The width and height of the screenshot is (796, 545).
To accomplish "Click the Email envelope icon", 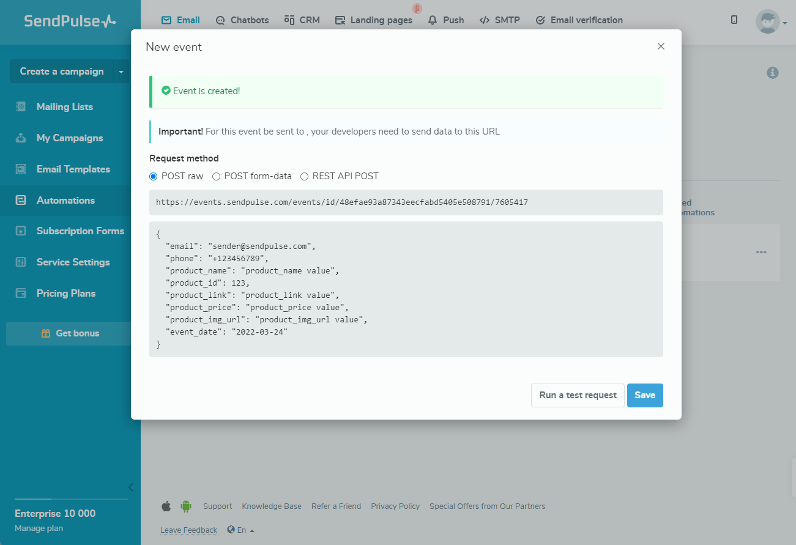I will coord(166,20).
